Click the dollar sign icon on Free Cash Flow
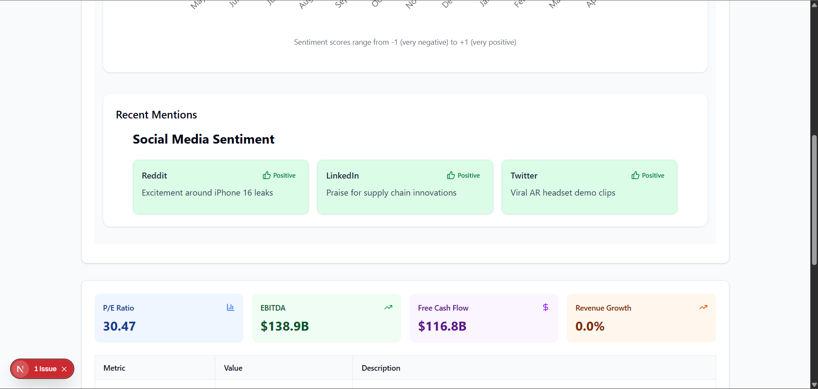Screen dimensions: 818x389 point(545,307)
